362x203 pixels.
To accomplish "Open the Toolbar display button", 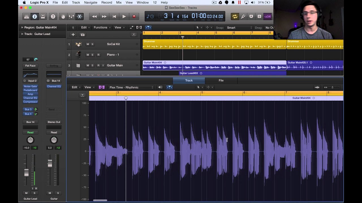I will (43, 17).
